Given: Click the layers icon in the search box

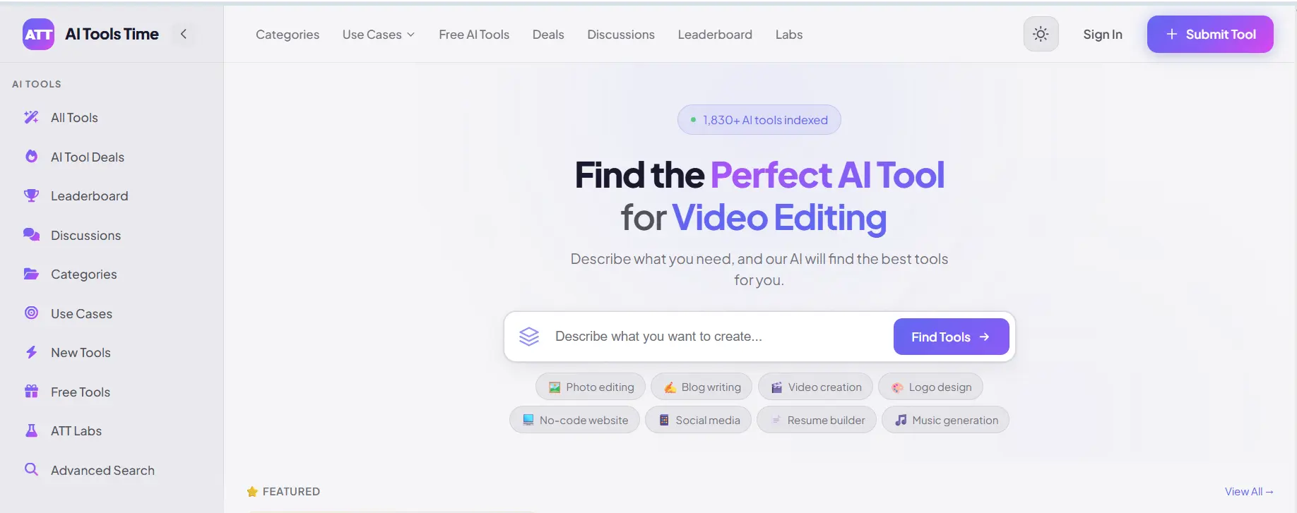Looking at the screenshot, I should (x=529, y=337).
